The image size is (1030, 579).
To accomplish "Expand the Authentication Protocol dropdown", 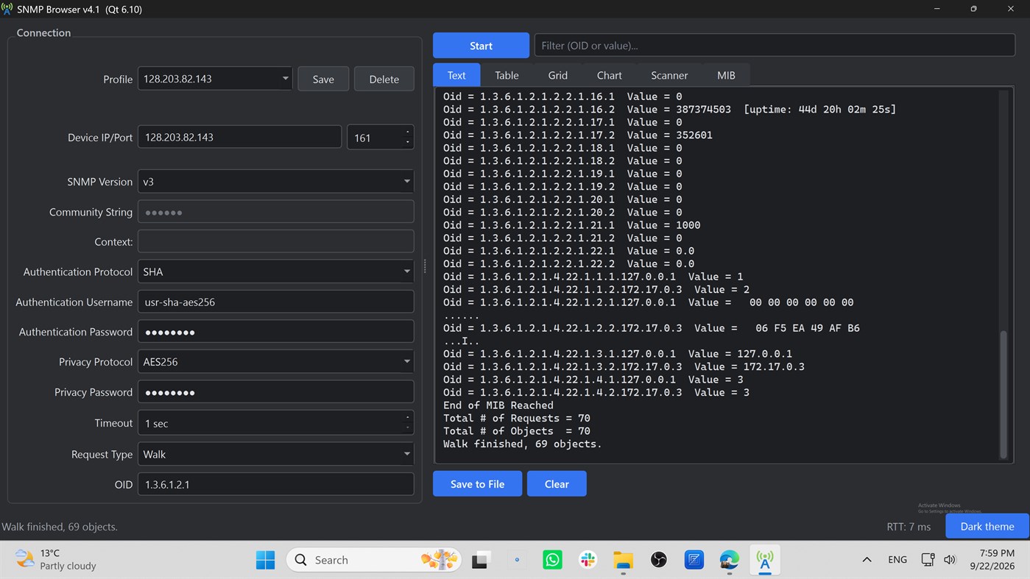I will [275, 271].
